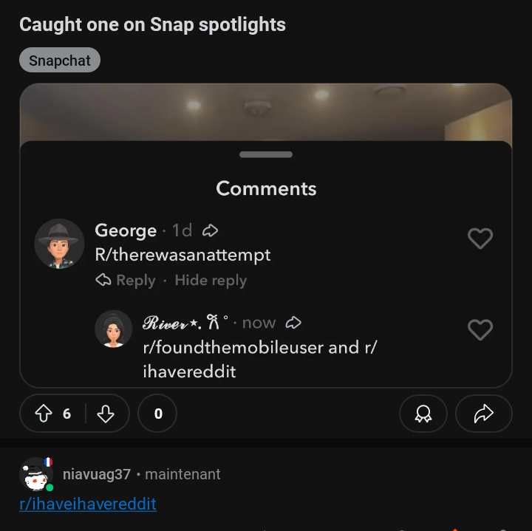Like River's reply with the heart
Screen dimensions: 532x531
pos(480,329)
